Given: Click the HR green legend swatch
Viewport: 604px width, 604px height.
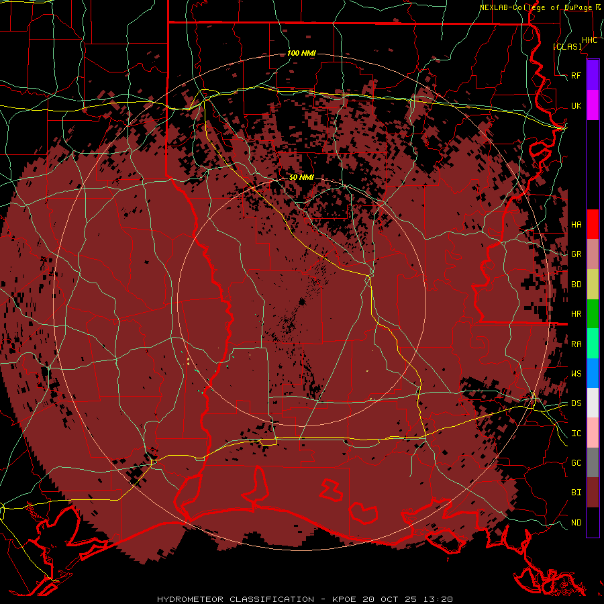Looking at the screenshot, I should coord(593,314).
